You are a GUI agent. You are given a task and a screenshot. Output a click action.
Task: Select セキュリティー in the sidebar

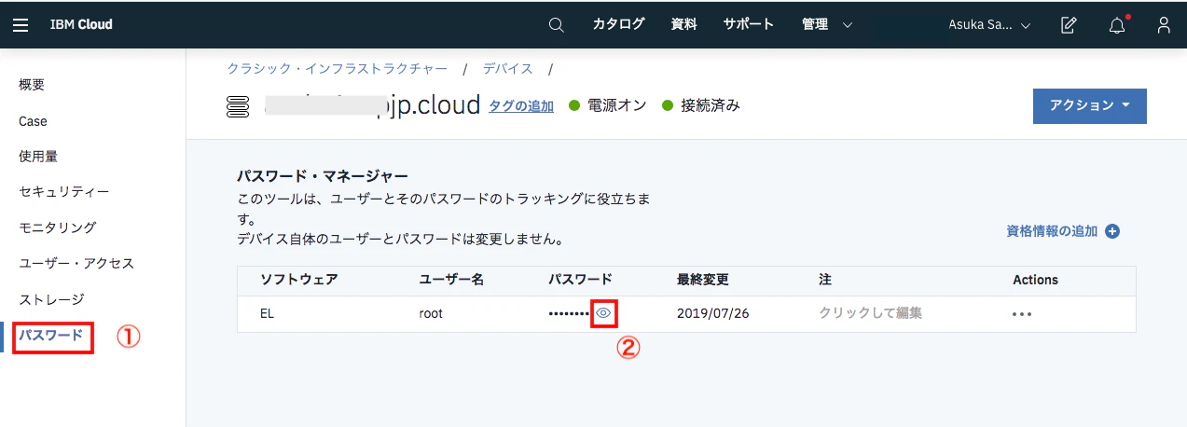click(64, 191)
